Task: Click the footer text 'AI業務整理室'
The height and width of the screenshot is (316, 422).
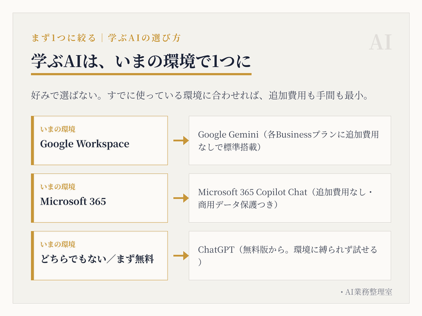Action: click(x=369, y=292)
